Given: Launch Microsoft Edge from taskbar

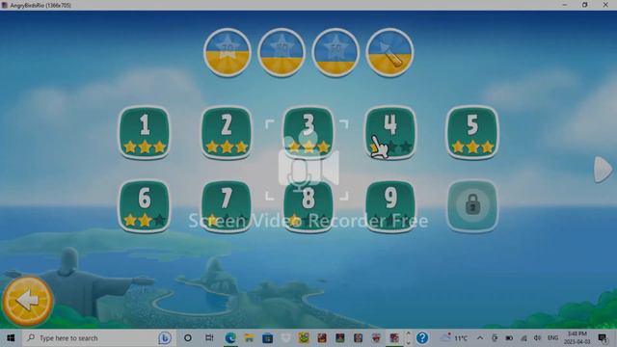Looking at the screenshot, I should point(230,338).
